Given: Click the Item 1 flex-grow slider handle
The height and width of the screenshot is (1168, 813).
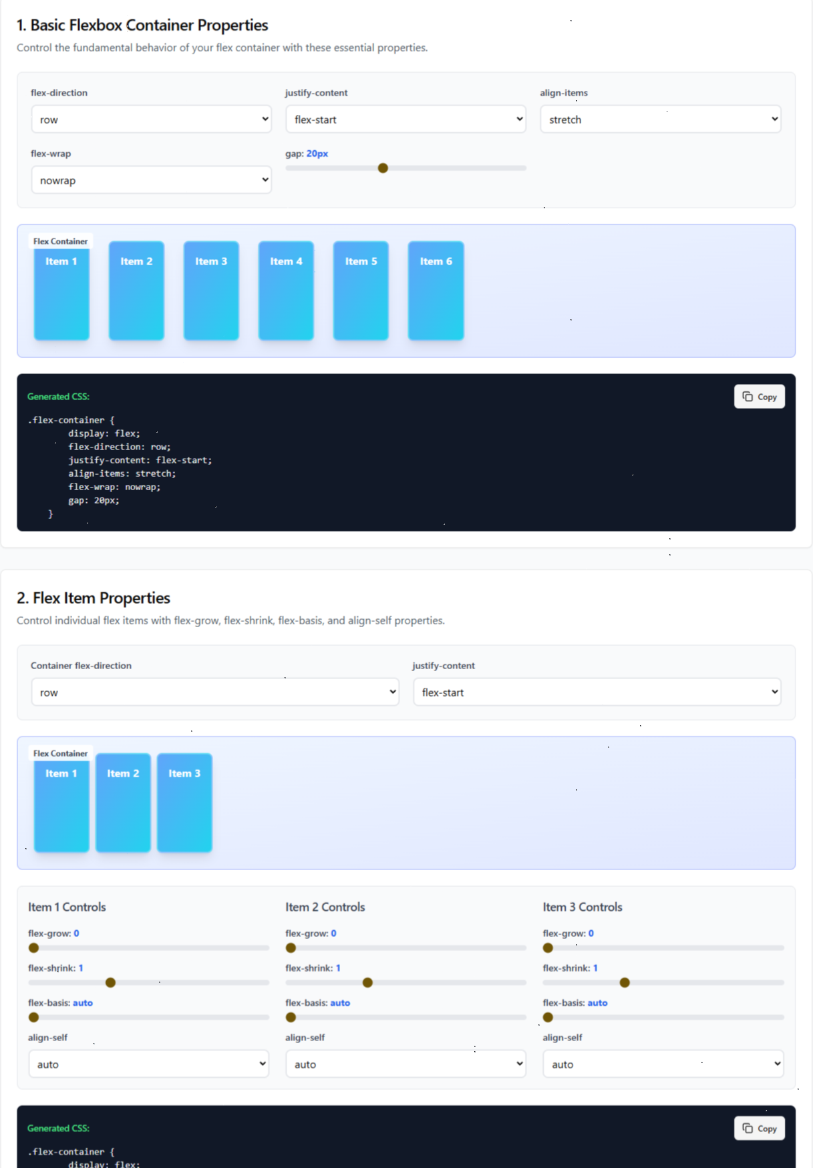Looking at the screenshot, I should tap(33, 948).
